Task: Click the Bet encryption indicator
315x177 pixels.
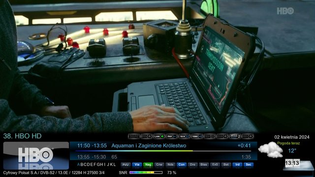Action: (226, 165)
